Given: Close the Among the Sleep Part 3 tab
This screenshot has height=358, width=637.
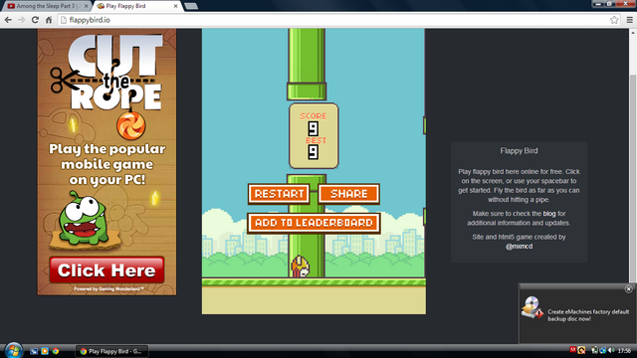Looking at the screenshot, I should click(86, 6).
